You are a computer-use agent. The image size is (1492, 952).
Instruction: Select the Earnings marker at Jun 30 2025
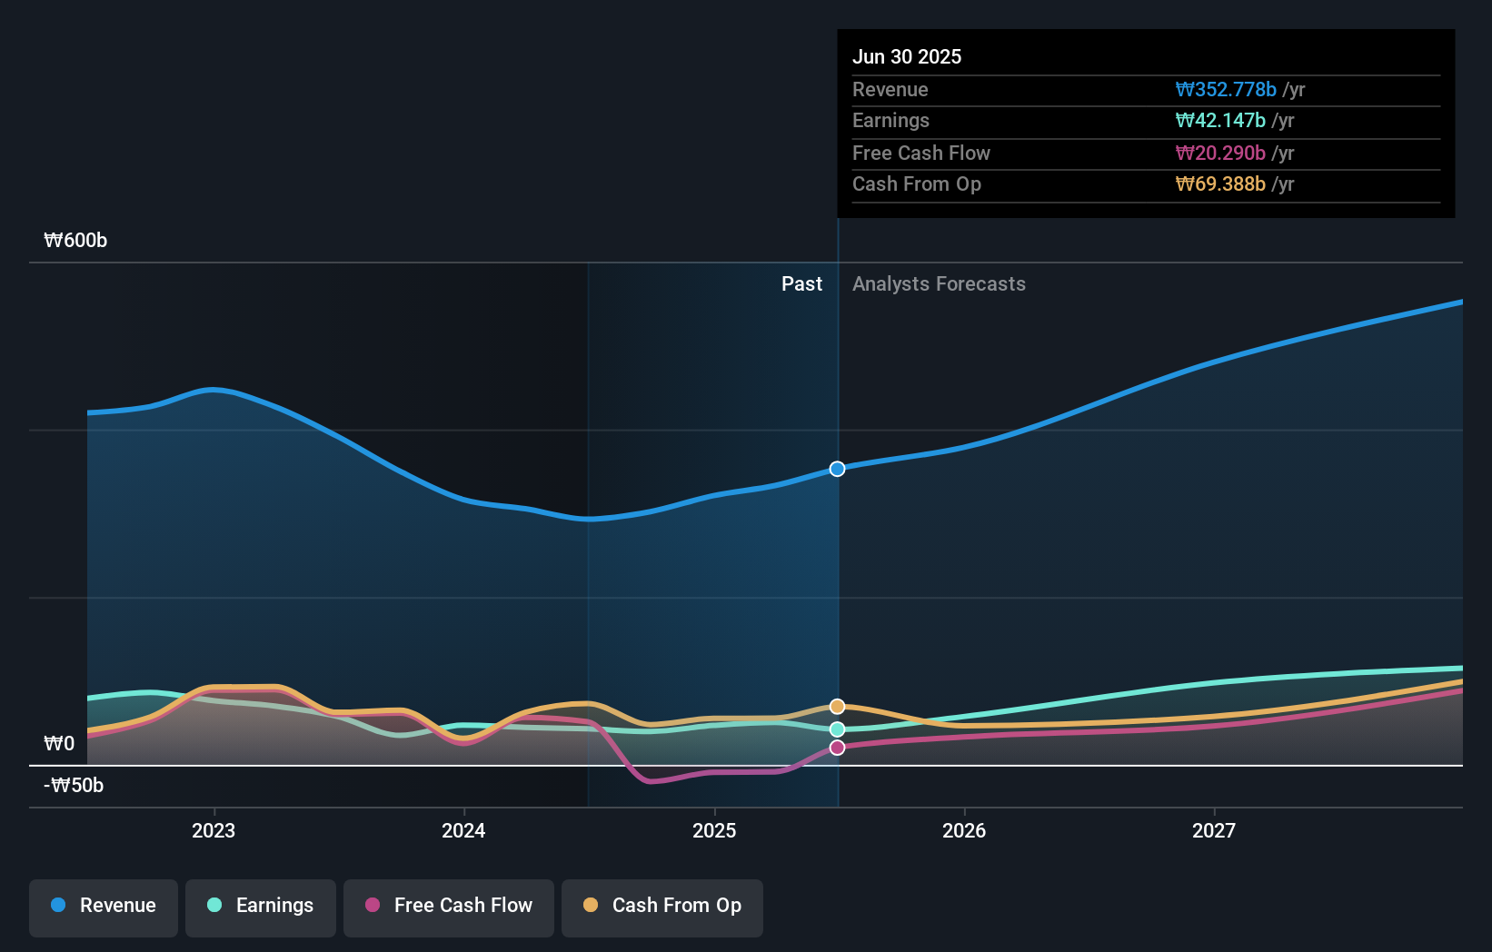pos(837,729)
